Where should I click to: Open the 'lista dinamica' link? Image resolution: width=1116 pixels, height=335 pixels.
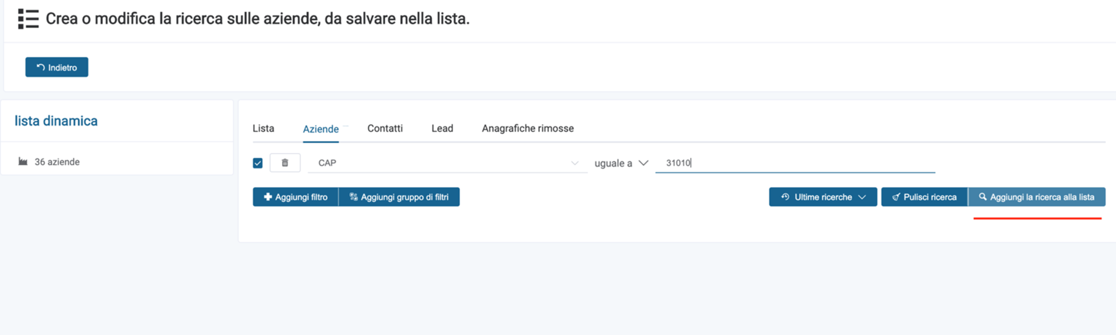56,121
